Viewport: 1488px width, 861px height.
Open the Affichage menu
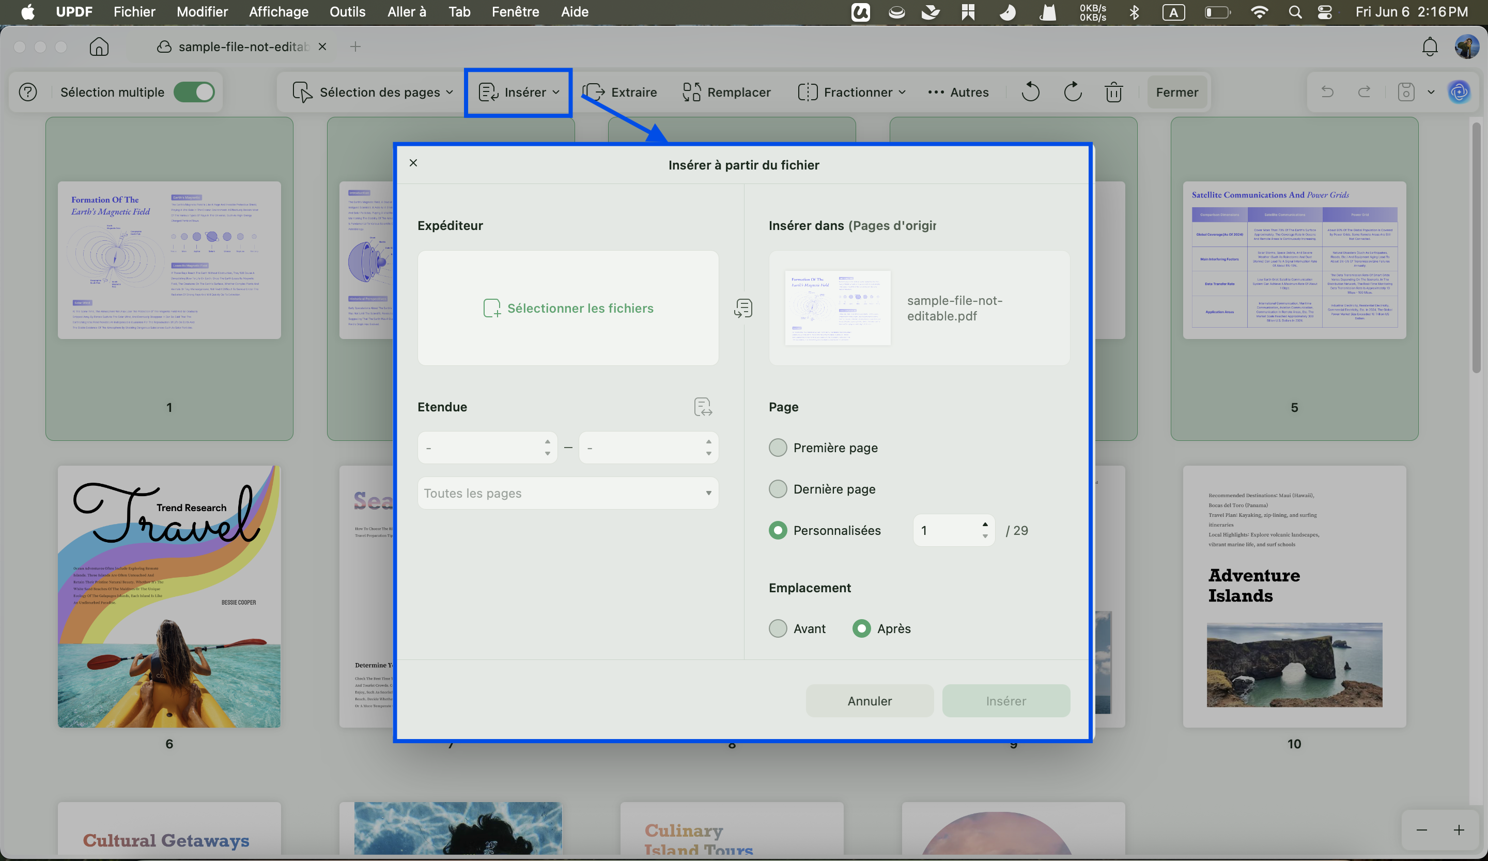[x=278, y=12]
